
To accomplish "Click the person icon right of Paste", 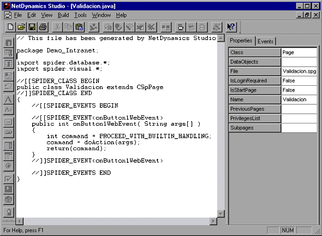I will click(x=94, y=27).
